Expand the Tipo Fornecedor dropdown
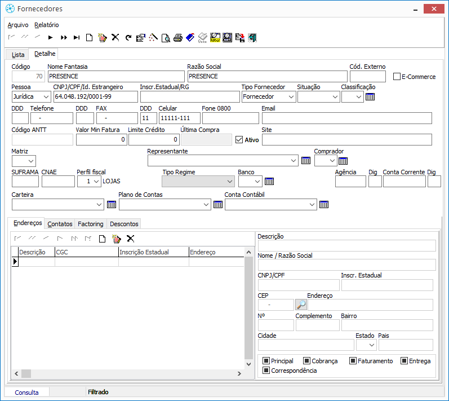This screenshot has width=449, height=401. click(x=291, y=97)
